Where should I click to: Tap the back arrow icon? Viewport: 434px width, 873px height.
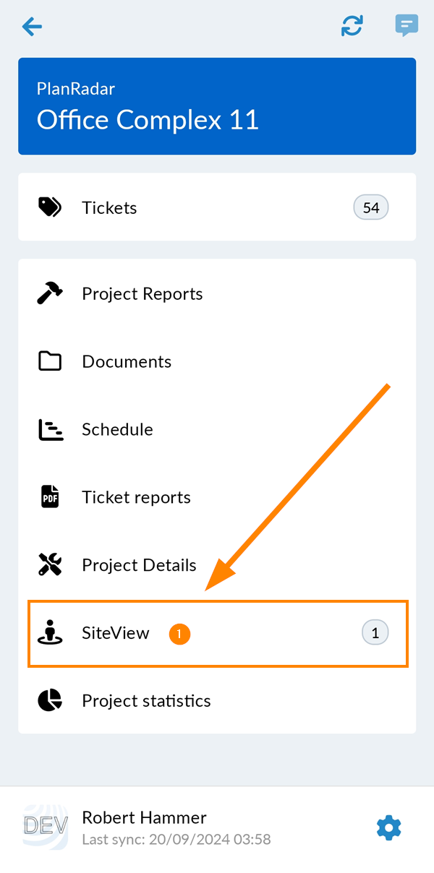click(x=32, y=27)
